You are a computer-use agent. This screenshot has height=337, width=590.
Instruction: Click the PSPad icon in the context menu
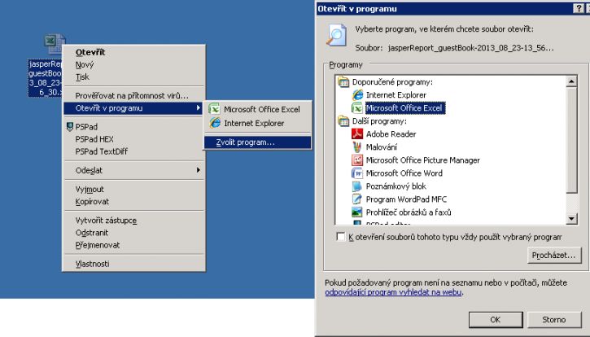[x=70, y=126]
